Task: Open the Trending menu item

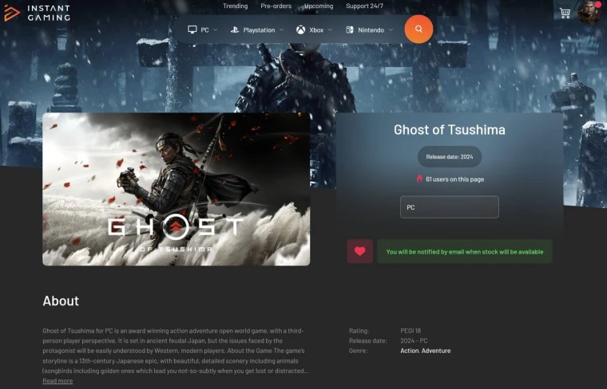Action: coord(235,6)
